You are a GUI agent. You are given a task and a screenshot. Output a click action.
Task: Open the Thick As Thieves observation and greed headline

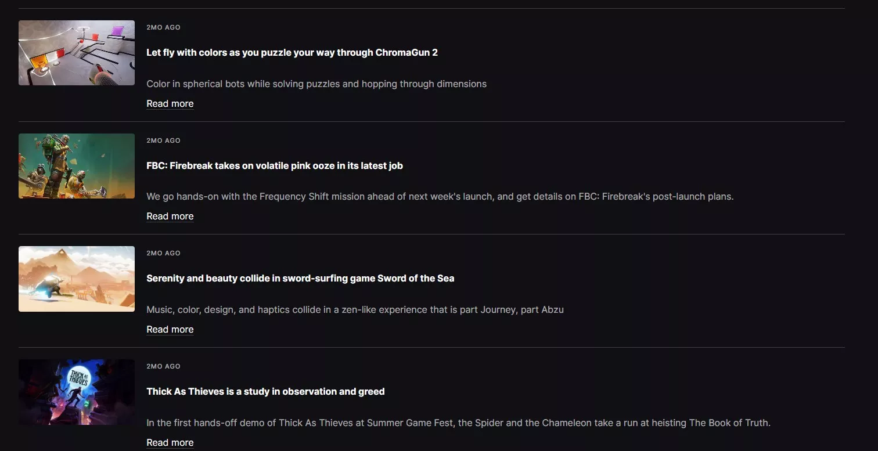click(x=265, y=391)
